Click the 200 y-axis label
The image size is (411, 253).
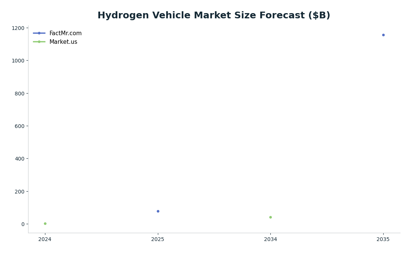19,192
